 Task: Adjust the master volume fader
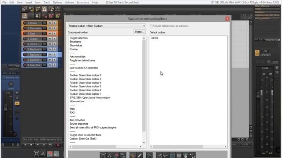(258, 94)
